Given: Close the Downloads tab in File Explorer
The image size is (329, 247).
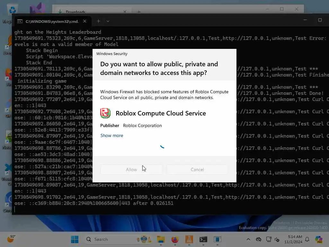Looking at the screenshot, I should [x=125, y=12].
